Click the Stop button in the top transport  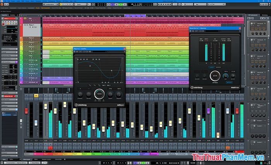pos(117,4)
